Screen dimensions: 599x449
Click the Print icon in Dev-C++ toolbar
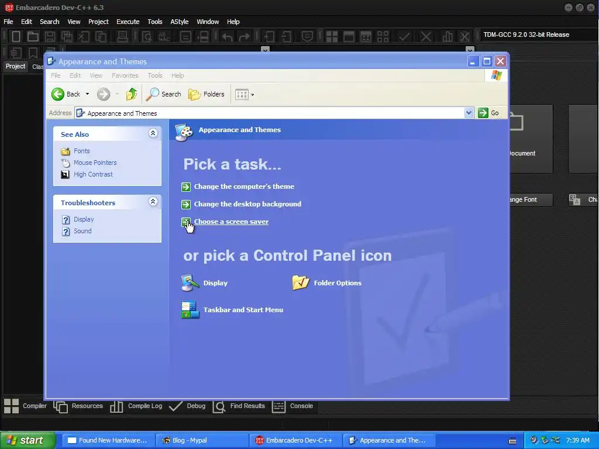122,37
